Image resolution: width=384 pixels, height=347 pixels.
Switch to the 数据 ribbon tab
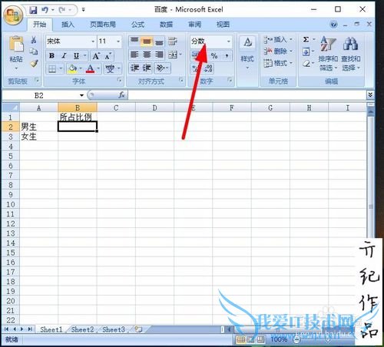coord(167,25)
